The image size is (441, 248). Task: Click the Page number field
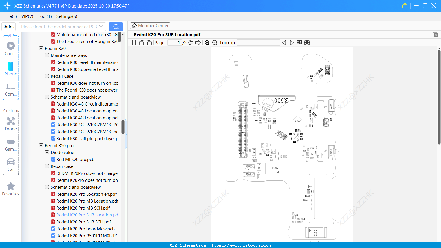(x=175, y=43)
